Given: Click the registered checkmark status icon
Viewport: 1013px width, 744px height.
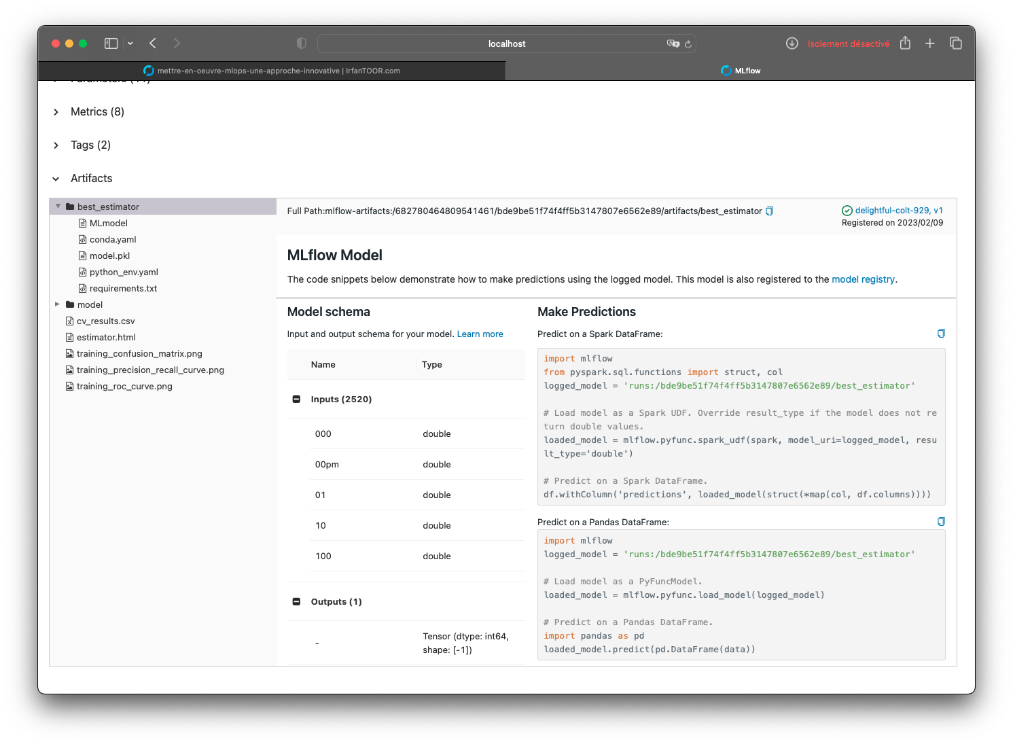Looking at the screenshot, I should tap(847, 211).
